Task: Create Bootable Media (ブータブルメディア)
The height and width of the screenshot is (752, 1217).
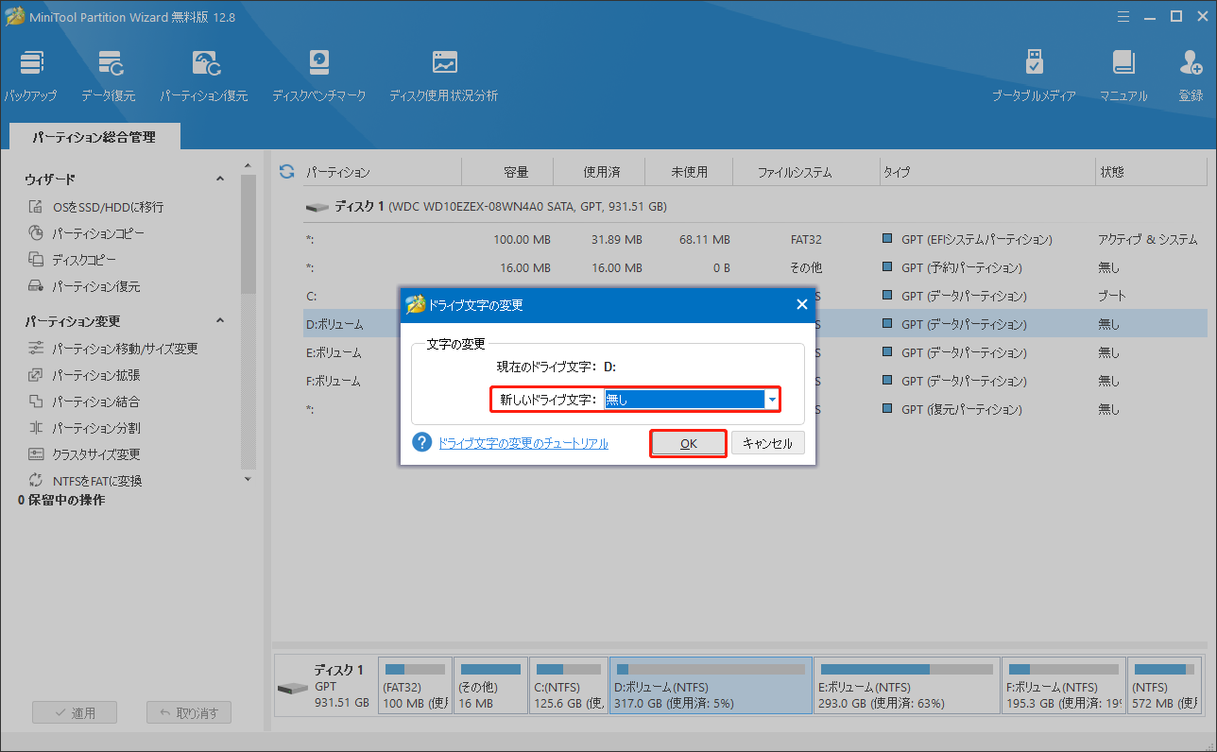Action: (1034, 77)
